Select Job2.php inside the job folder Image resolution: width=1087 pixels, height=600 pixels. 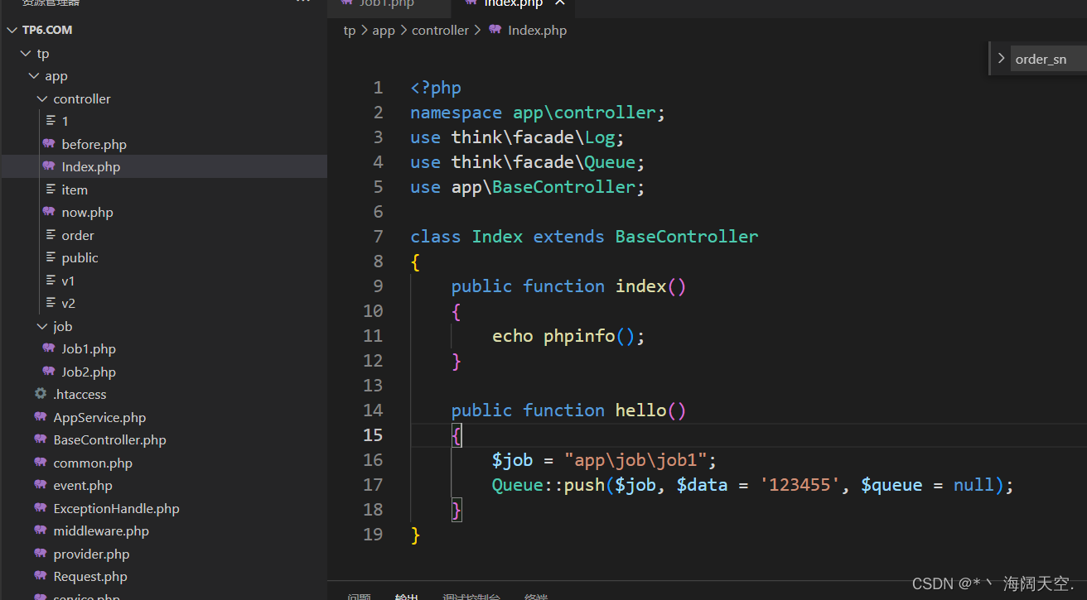coord(88,371)
